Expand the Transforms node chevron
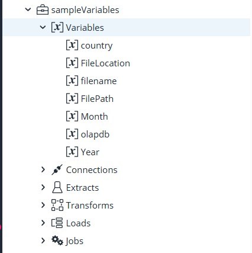 (x=43, y=205)
